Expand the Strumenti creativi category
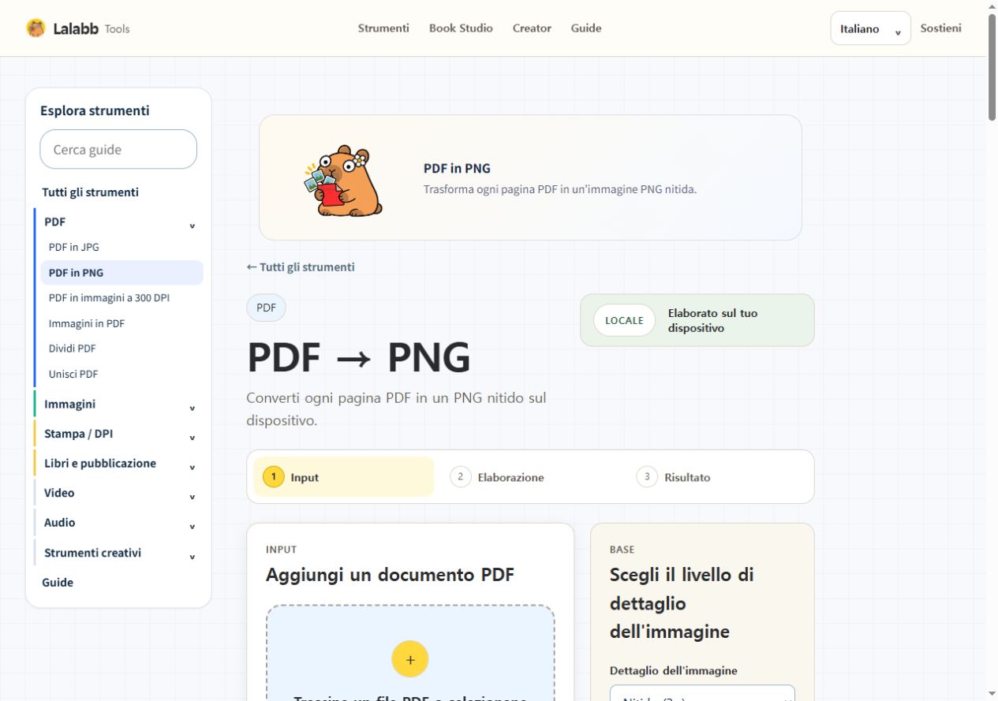 tap(118, 553)
